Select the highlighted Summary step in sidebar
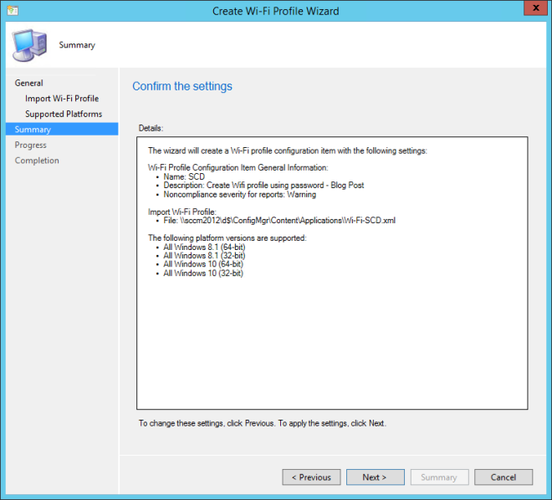This screenshot has height=500, width=552. 33,130
